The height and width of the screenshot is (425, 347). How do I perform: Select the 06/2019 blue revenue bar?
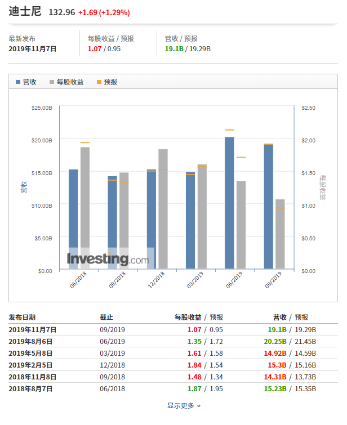coord(229,203)
